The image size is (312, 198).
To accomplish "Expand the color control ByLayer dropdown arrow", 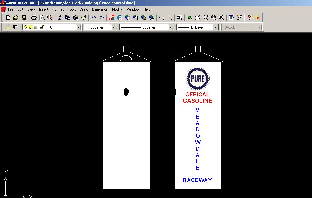I will 114,27.
